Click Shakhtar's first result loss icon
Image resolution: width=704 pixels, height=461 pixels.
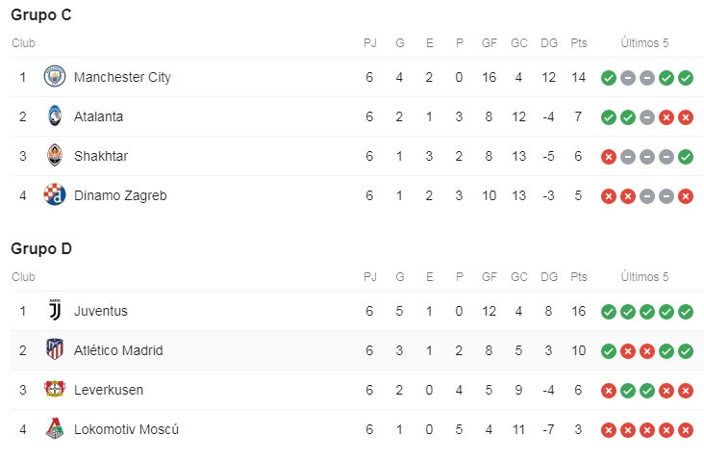click(x=609, y=156)
